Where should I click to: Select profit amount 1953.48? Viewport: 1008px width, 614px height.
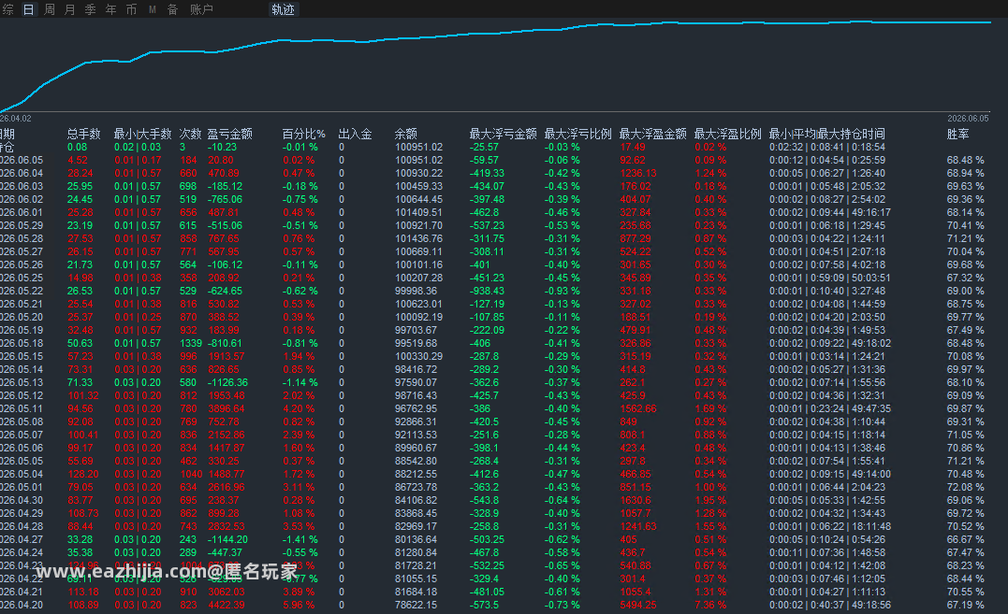click(226, 396)
